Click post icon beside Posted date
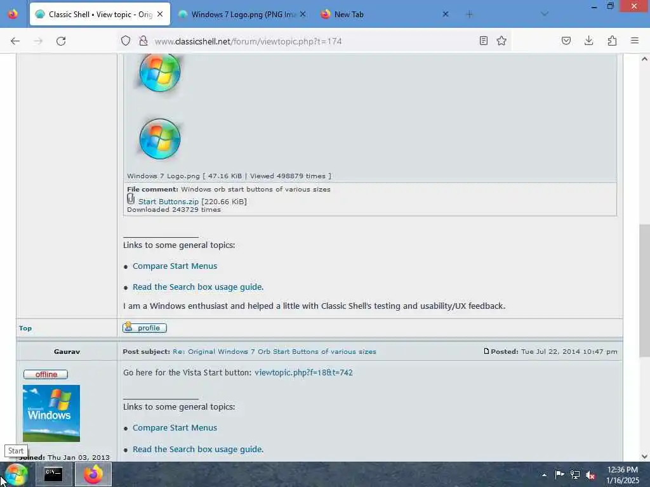Image resolution: width=650 pixels, height=487 pixels. point(486,351)
